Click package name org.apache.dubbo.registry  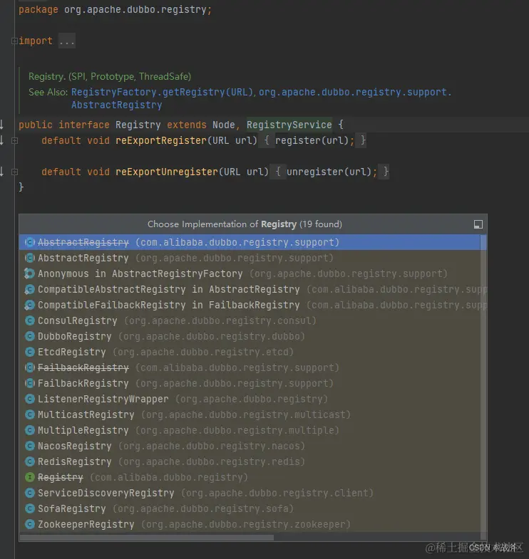coord(135,10)
